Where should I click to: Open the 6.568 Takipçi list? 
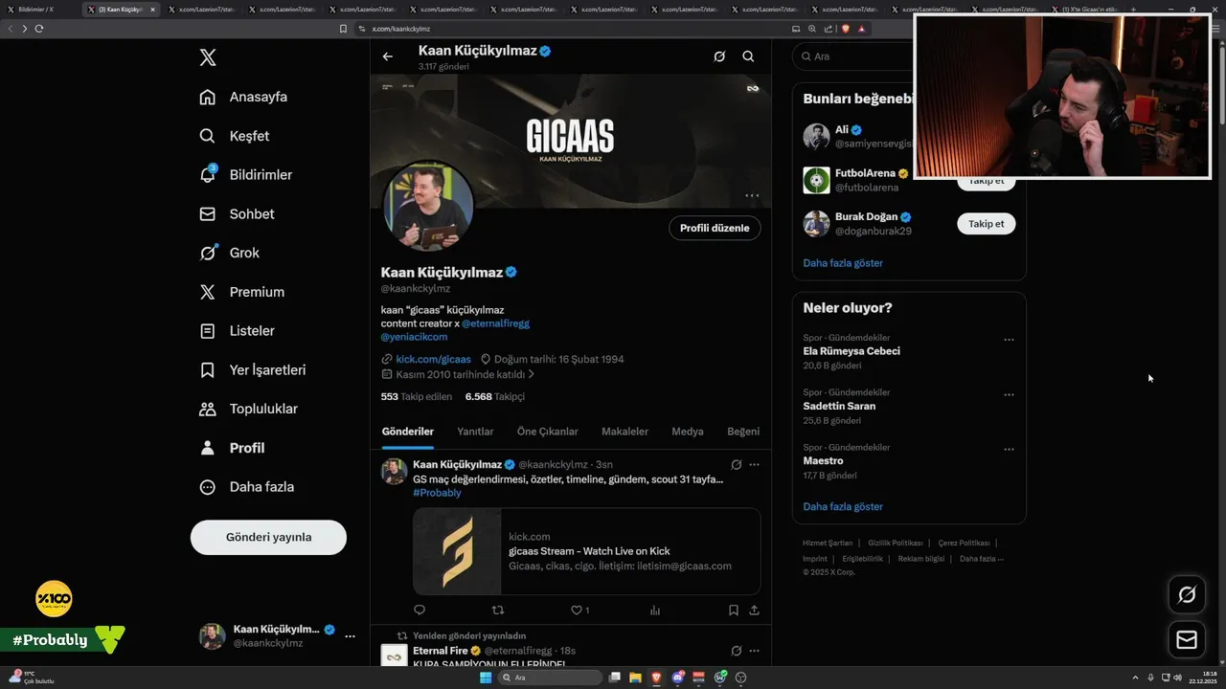tap(494, 396)
